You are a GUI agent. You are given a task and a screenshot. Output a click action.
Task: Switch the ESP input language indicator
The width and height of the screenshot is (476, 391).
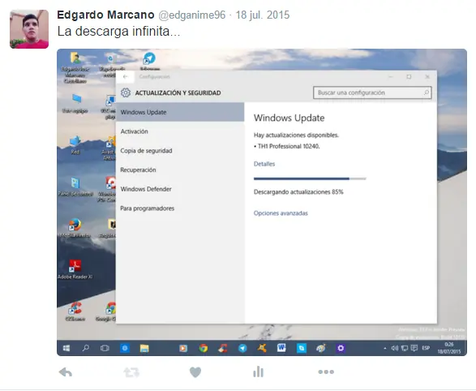pyautogui.click(x=426, y=348)
